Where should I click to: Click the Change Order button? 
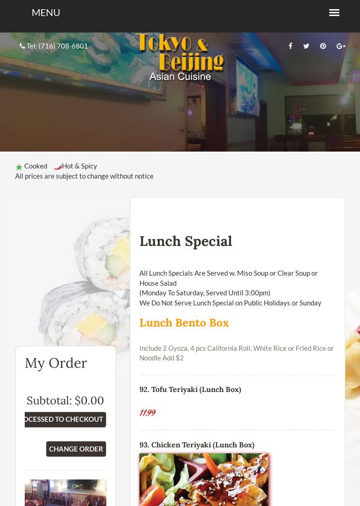coord(76,449)
